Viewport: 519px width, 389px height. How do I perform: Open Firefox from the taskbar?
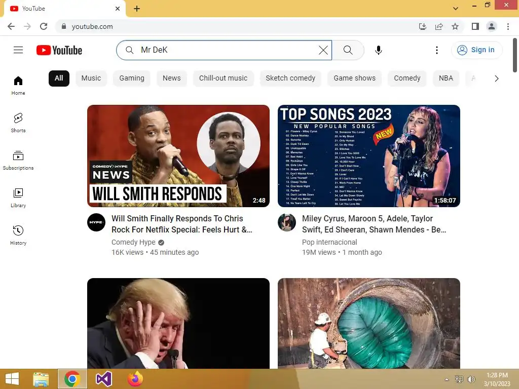point(135,379)
